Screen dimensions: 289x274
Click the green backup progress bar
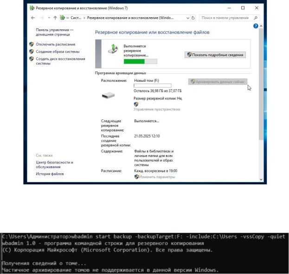pyautogui.click(x=140, y=61)
